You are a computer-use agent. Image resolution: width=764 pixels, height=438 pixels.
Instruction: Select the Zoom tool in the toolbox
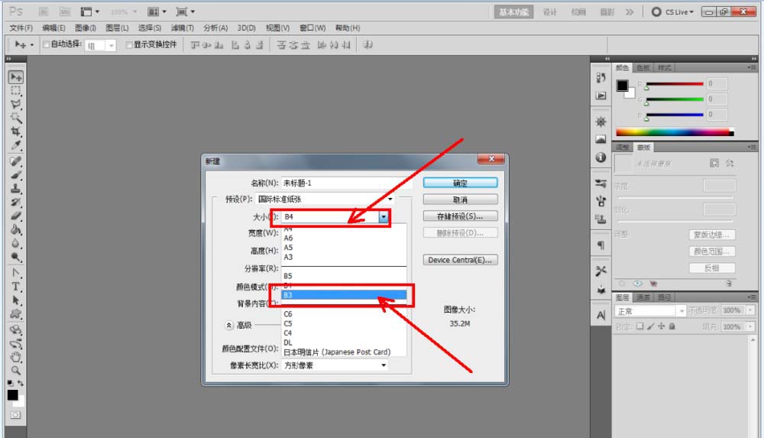[15, 371]
